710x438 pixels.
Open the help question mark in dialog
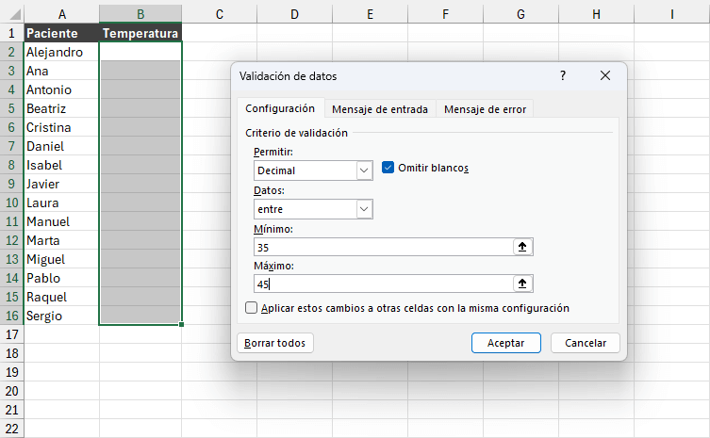563,75
